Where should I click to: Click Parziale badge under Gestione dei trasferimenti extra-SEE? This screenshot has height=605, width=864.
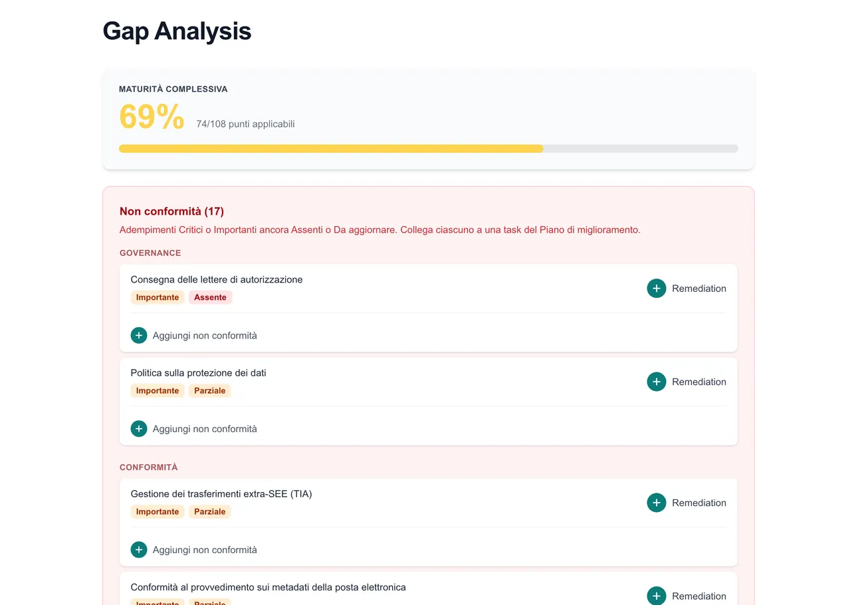(x=209, y=512)
